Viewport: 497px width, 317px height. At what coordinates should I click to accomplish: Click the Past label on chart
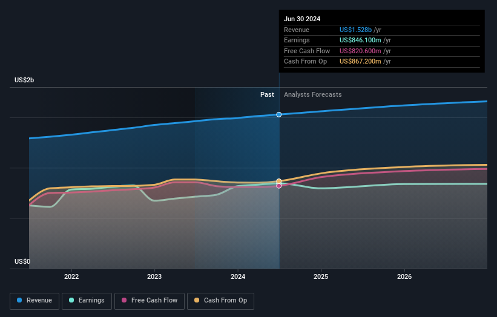tap(267, 95)
